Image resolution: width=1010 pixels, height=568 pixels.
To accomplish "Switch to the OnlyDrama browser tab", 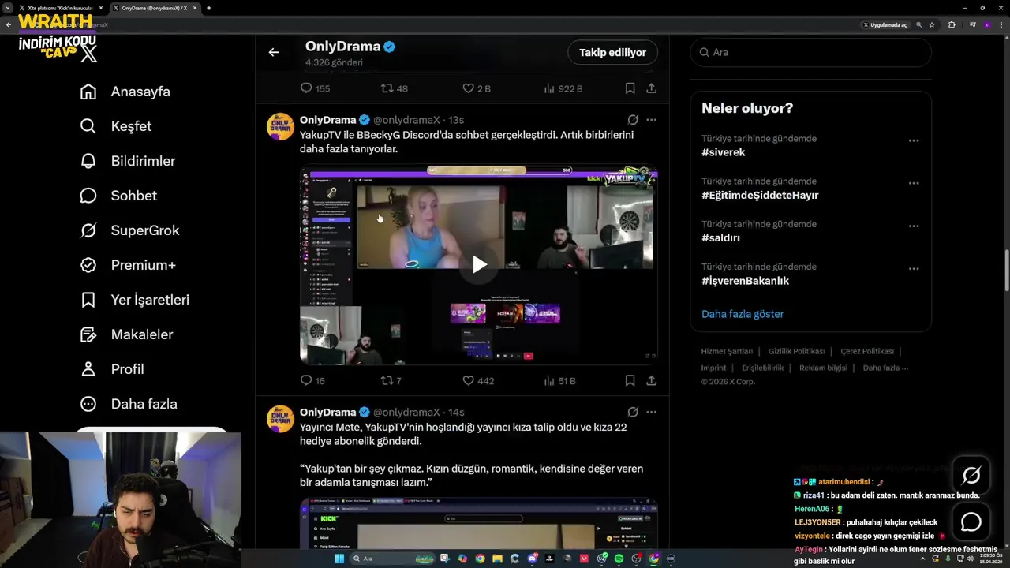I will (155, 8).
